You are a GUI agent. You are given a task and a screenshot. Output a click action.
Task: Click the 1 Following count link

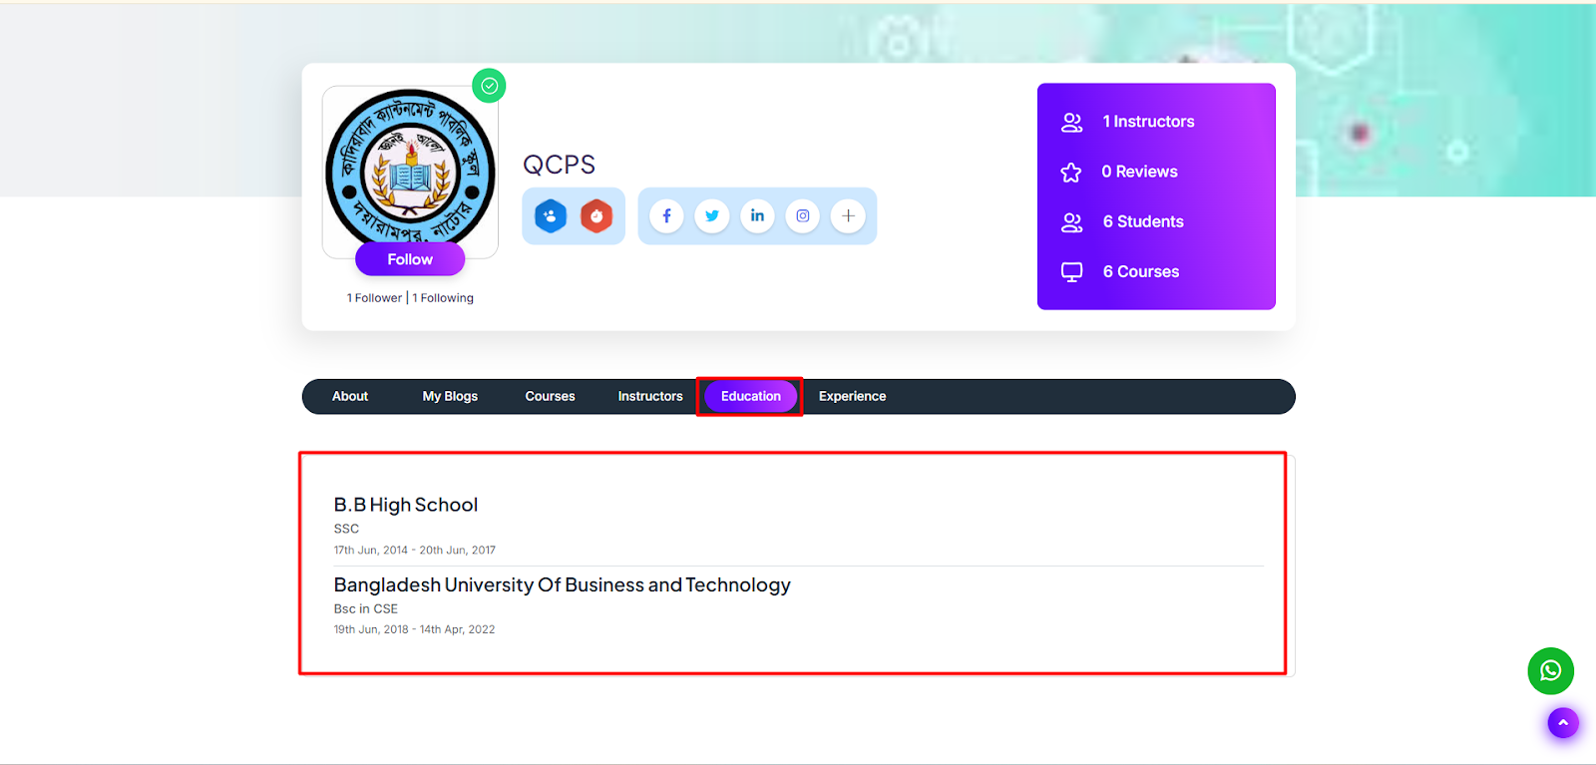click(x=443, y=298)
